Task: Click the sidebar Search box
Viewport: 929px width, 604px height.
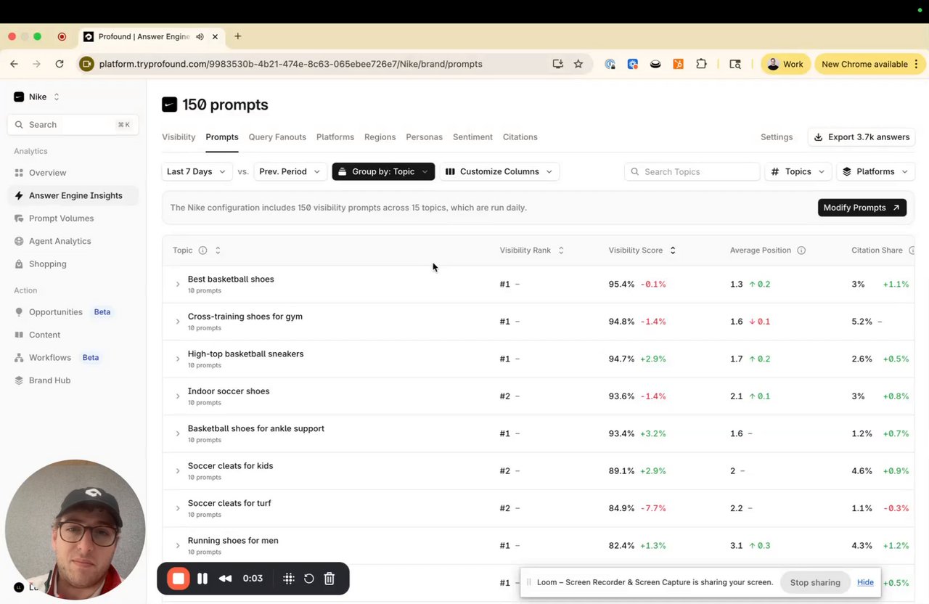Action: tap(73, 125)
